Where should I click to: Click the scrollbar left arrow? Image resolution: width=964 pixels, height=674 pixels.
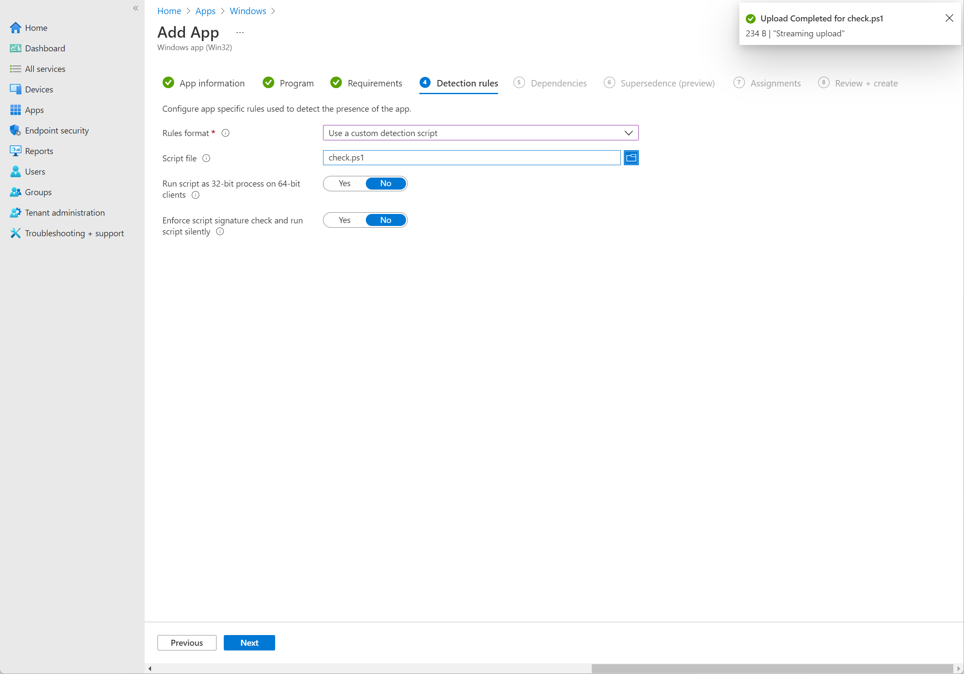coord(150,668)
